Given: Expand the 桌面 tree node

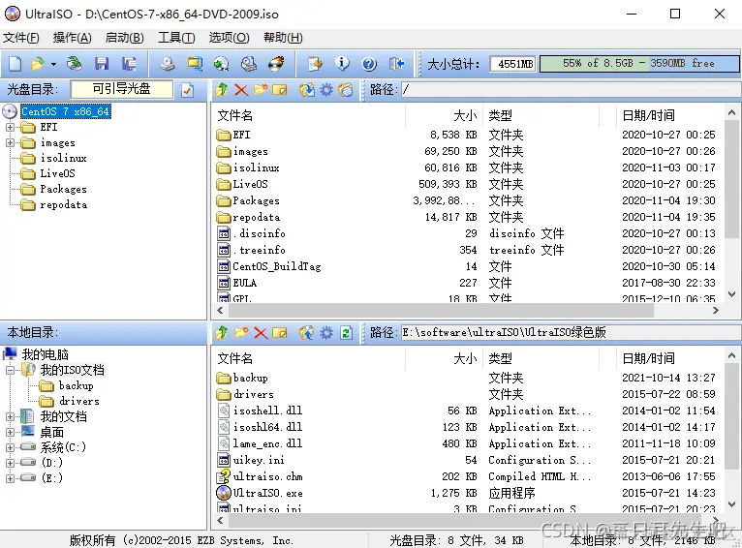Looking at the screenshot, I should pyautogui.click(x=10, y=432).
